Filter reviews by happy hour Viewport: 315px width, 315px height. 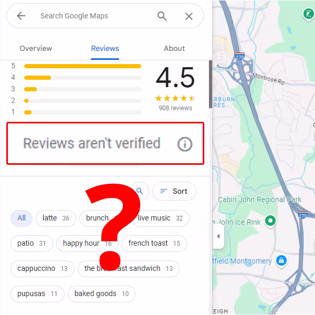tap(87, 244)
